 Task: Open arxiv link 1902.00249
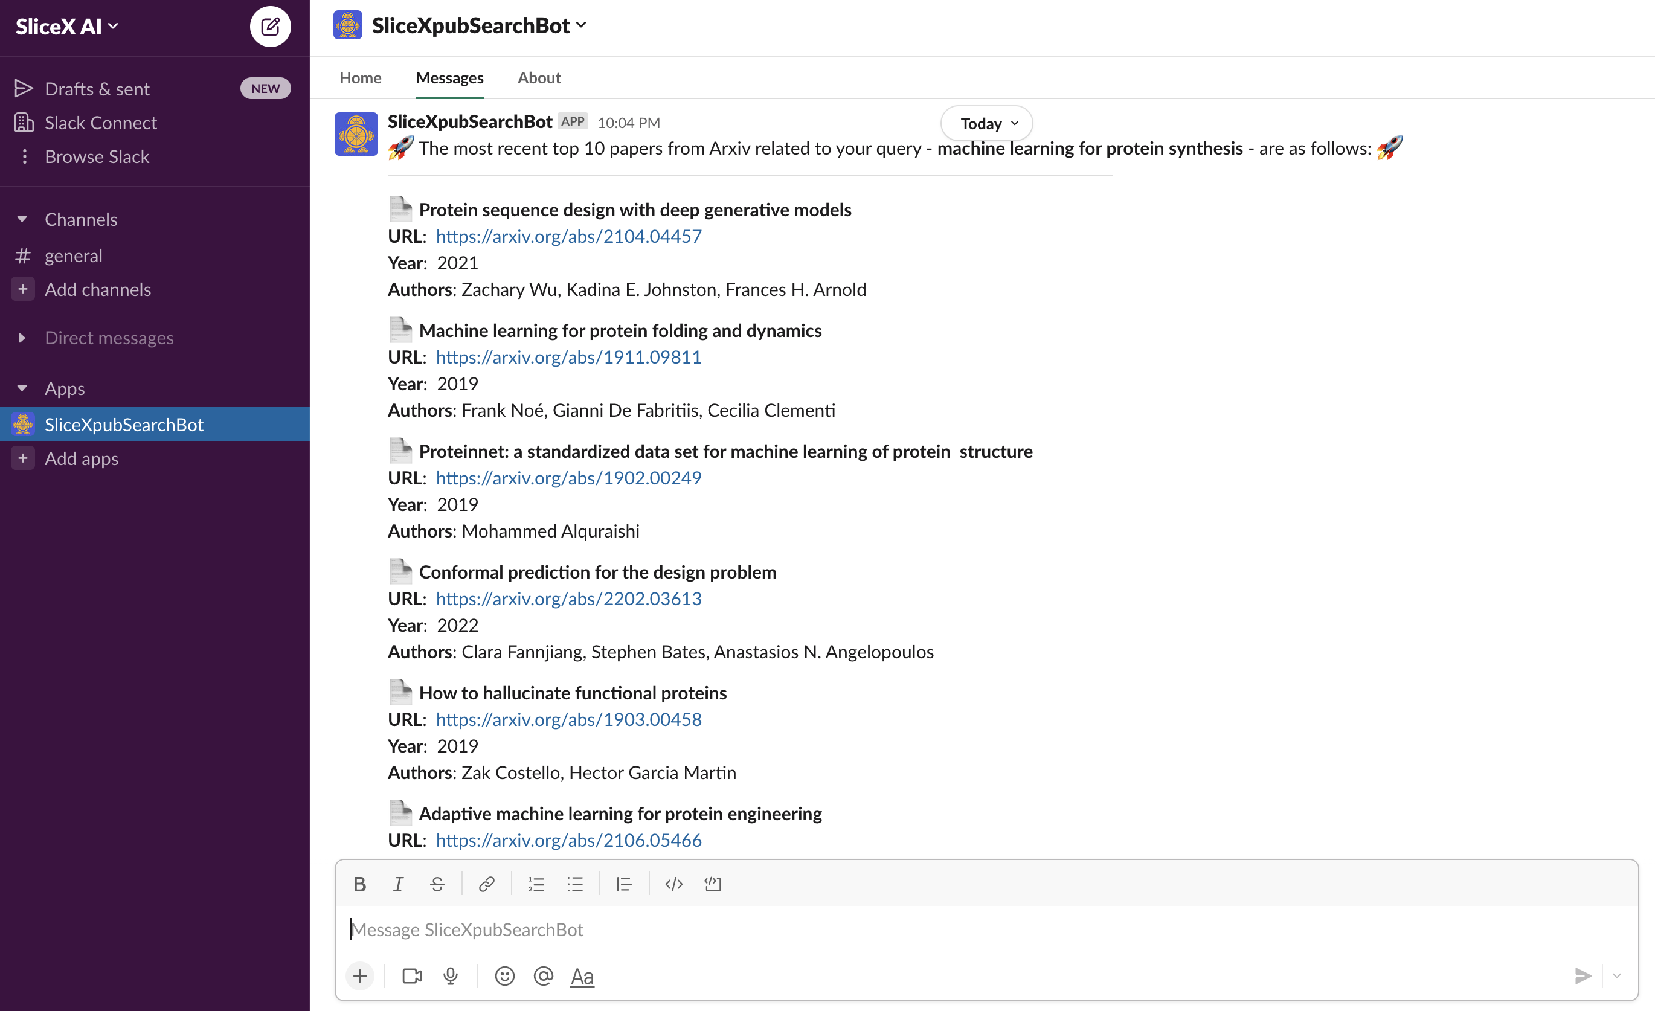pos(569,478)
